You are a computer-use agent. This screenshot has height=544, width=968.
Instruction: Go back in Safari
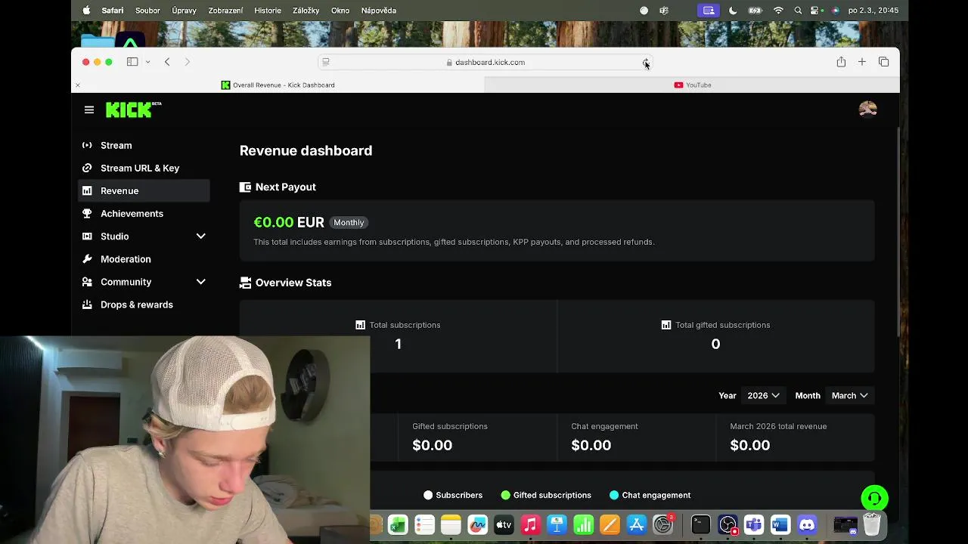tap(167, 62)
